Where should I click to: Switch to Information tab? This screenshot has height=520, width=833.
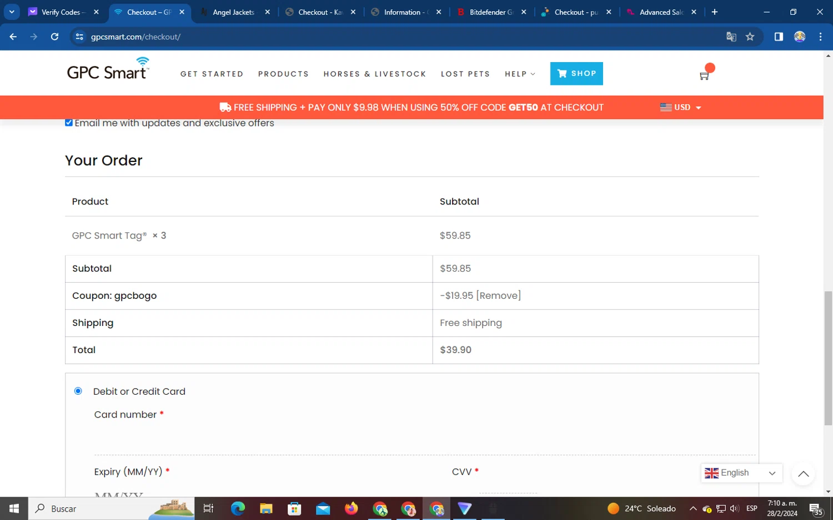tap(405, 12)
